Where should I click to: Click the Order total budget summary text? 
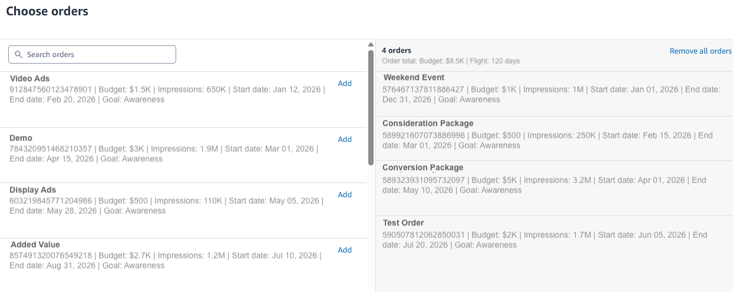[x=451, y=61]
